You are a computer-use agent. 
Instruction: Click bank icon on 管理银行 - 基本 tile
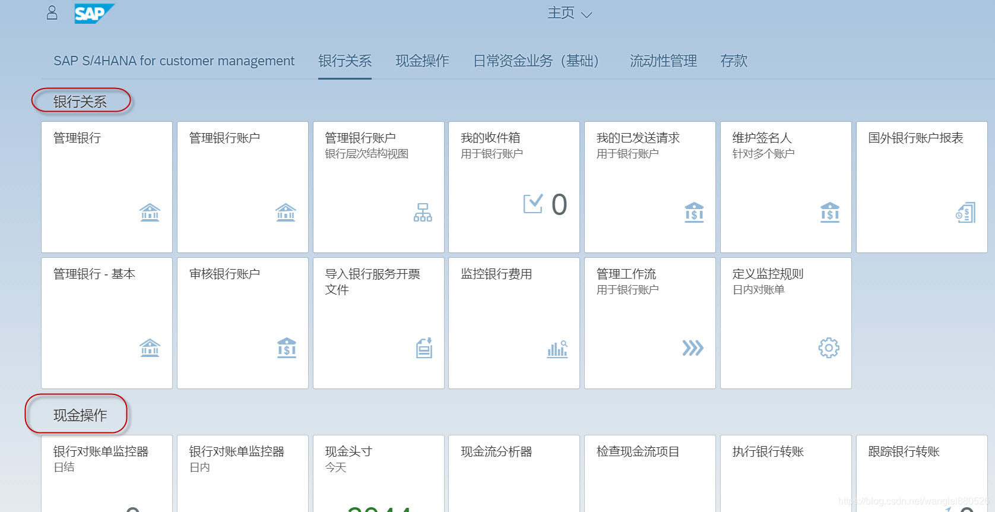(x=150, y=347)
